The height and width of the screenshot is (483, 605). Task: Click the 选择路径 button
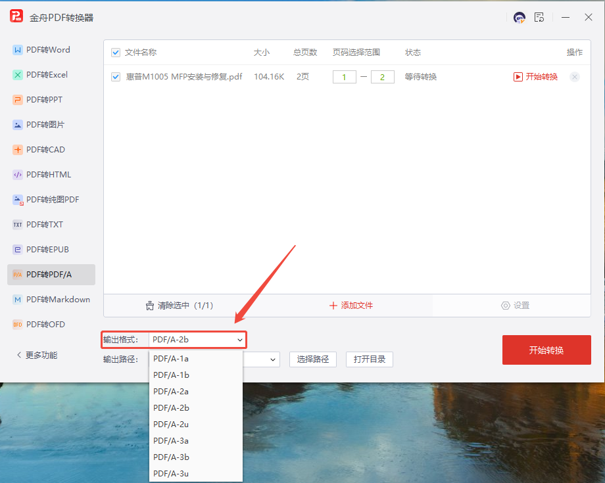click(313, 359)
